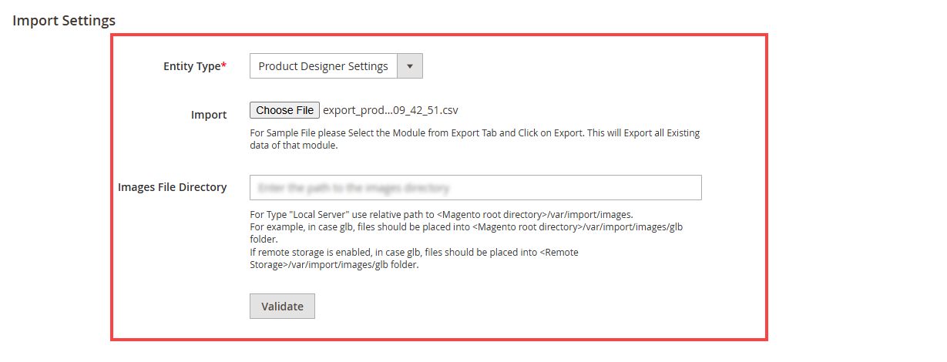Click the Entity Type dropdown arrow
The width and height of the screenshot is (947, 362).
[410, 66]
